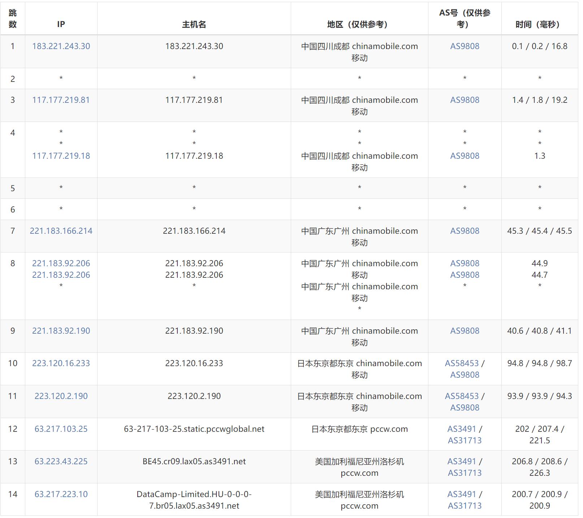Click AS9808 link in hop 7 row
The height and width of the screenshot is (518, 583).
pyautogui.click(x=465, y=231)
